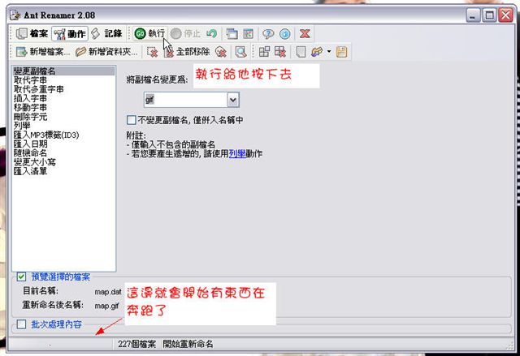Close the Ant Renamer window
The height and width of the screenshot is (356, 520).
pos(506,15)
